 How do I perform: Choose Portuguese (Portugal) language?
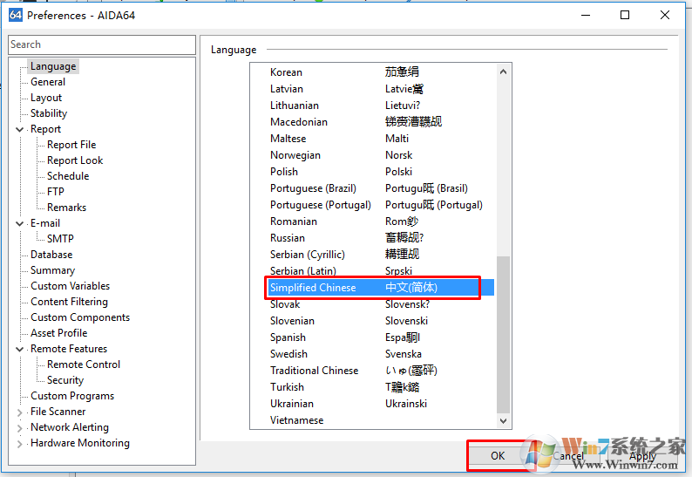point(373,205)
